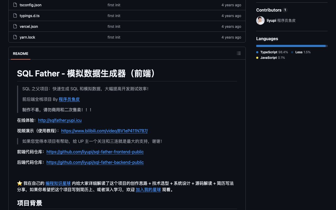Screen dimensions: 336x210
Task: Click the SQL 之父项目 quote line
Action: pyautogui.click(x=86, y=89)
